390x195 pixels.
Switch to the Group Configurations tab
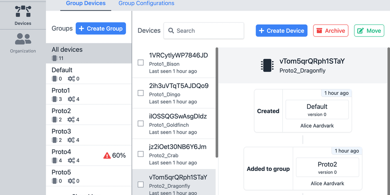click(146, 3)
